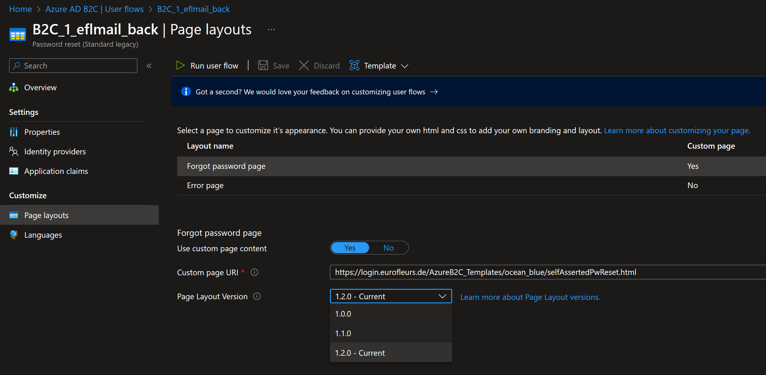
Task: Click the blue info icon in feedback banner
Action: point(186,92)
